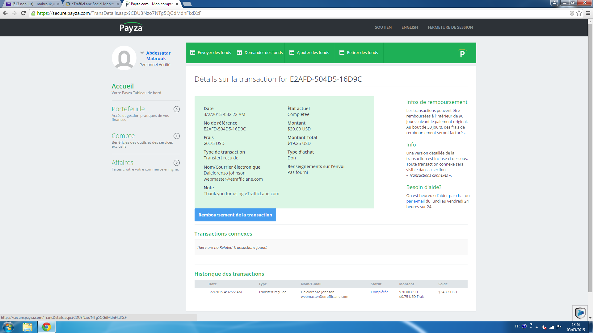Click the network signal tray icon
The width and height of the screenshot is (593, 333).
pos(552,327)
